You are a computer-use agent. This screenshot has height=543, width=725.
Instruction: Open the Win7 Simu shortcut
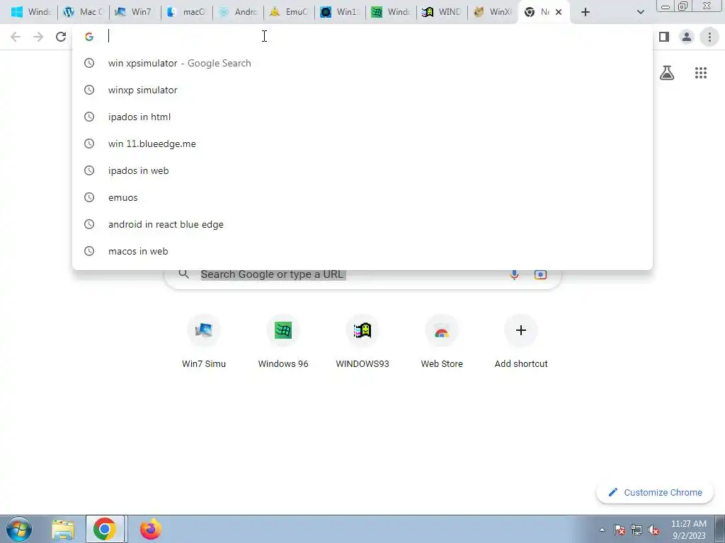point(204,341)
